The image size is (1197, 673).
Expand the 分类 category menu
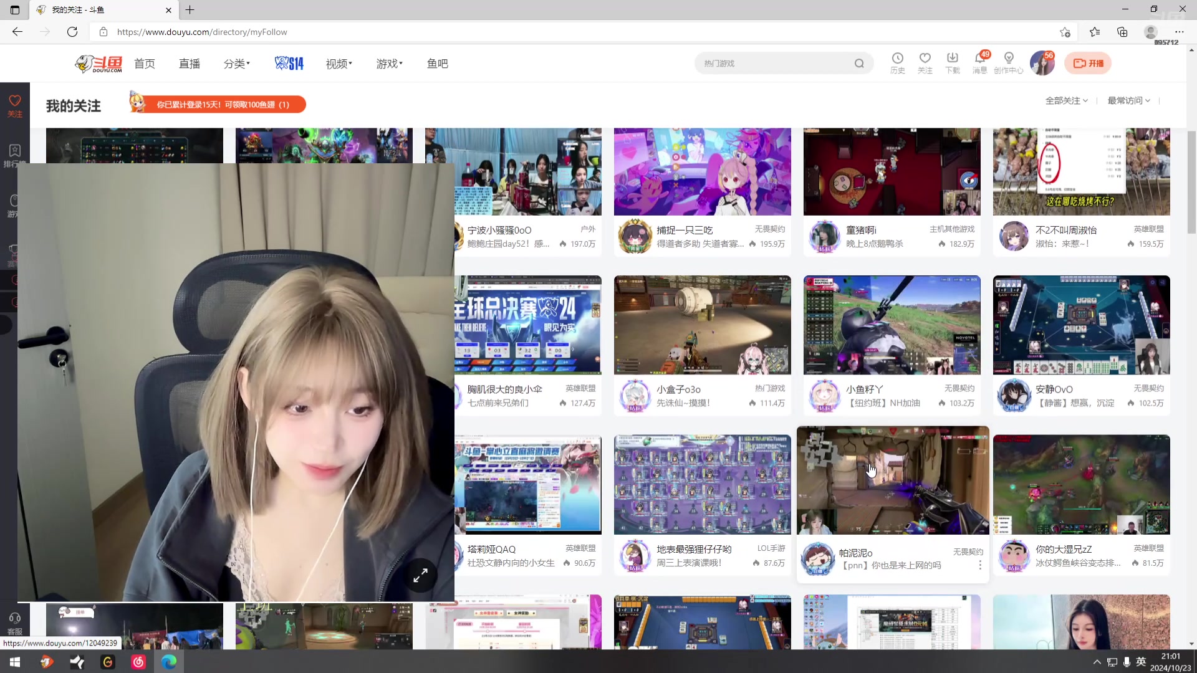(237, 64)
